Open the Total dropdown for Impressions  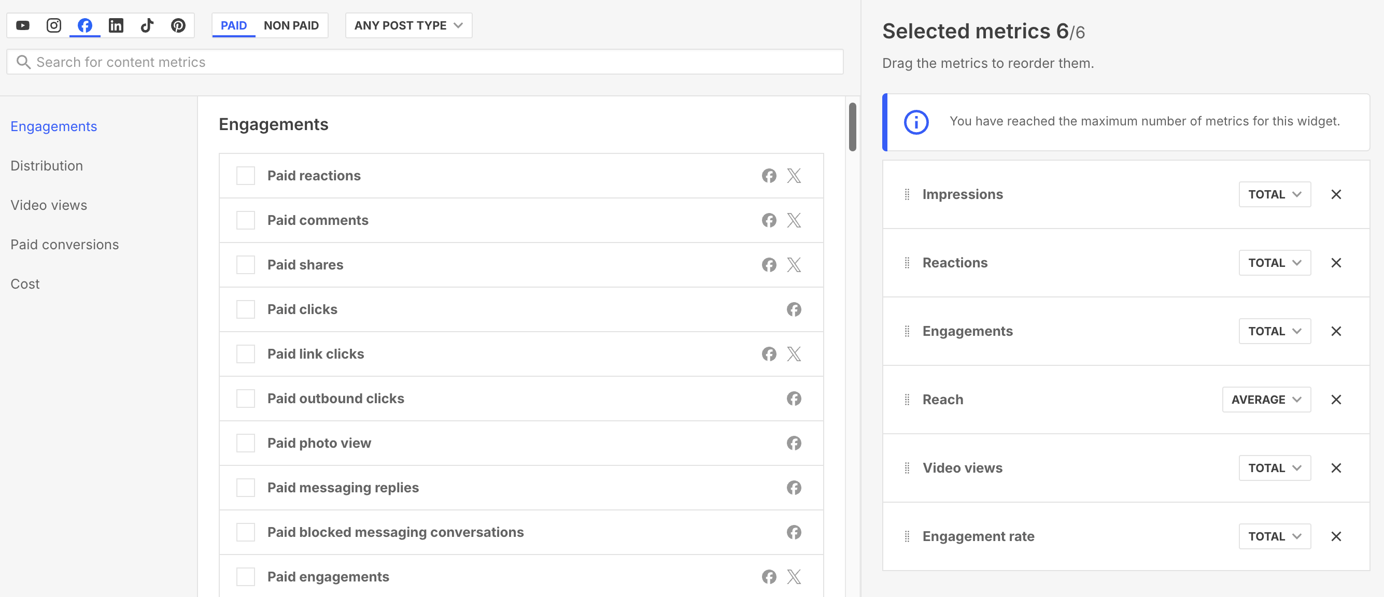(x=1275, y=194)
